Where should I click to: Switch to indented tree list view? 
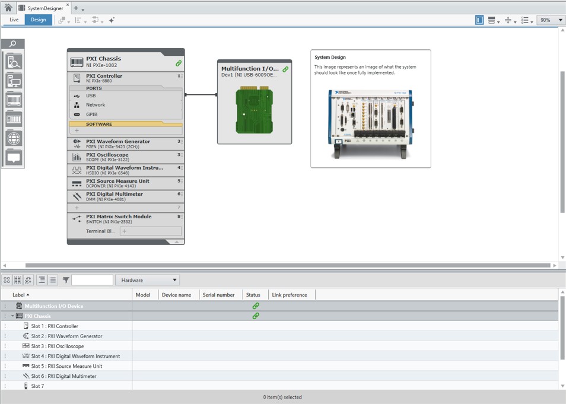(x=42, y=280)
